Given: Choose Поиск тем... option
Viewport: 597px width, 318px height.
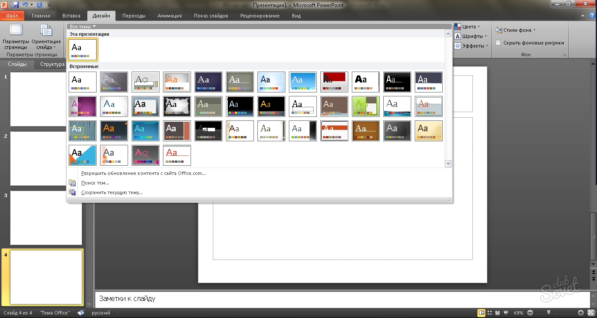Looking at the screenshot, I should (x=95, y=183).
